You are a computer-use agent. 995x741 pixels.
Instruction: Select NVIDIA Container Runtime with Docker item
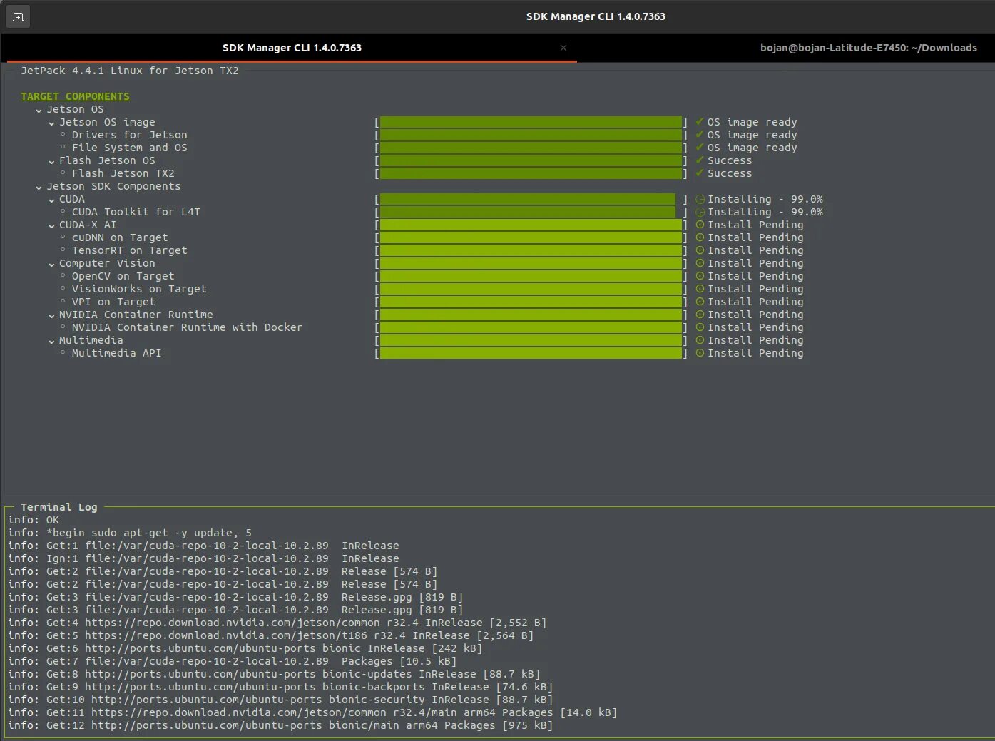187,327
